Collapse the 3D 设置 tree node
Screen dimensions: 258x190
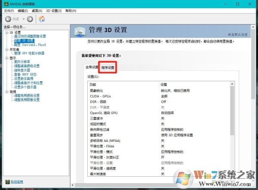7,33
